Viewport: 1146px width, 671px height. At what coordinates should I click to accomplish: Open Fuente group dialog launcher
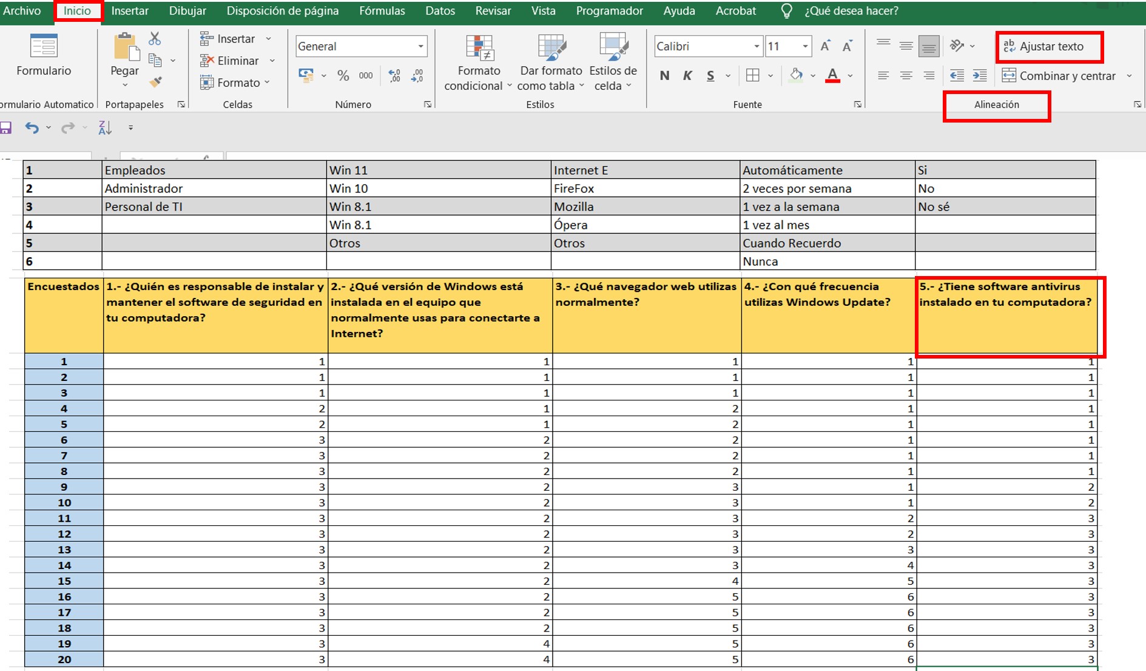(x=857, y=104)
